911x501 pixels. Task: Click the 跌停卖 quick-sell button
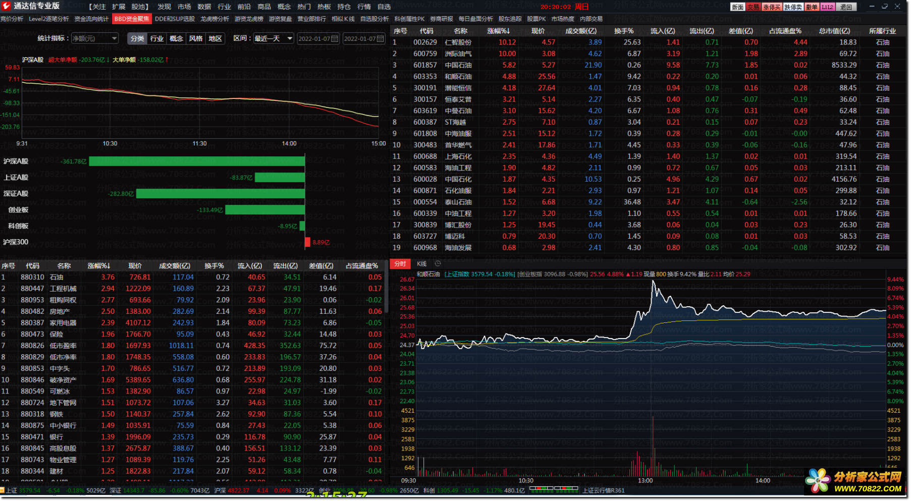[x=793, y=7]
